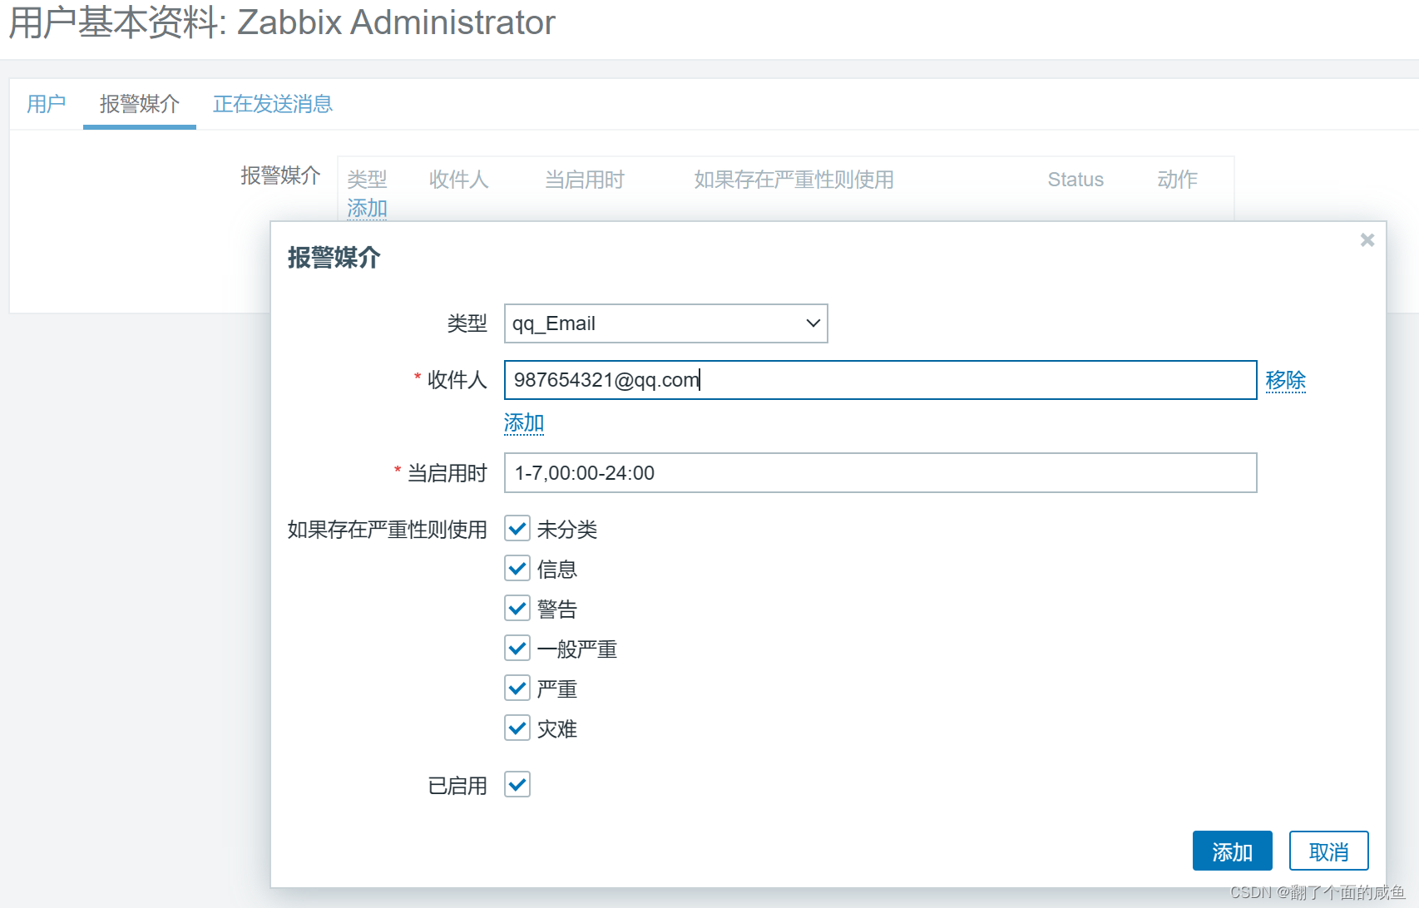Viewport: 1419px width, 908px height.
Task: Click the blue 添加 button in dialog
Action: pyautogui.click(x=1232, y=851)
